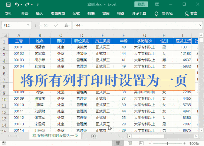Click the 登录 sign-in button
204x146 pixels.
click(141, 4)
